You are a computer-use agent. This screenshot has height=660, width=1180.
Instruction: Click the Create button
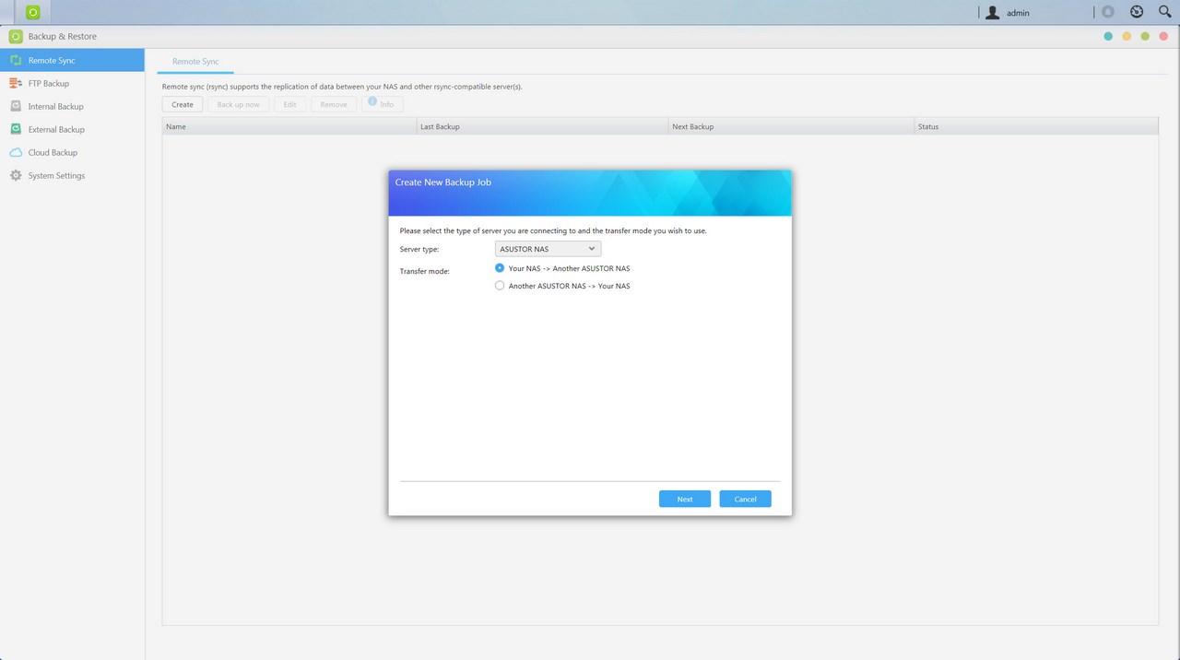(x=183, y=104)
